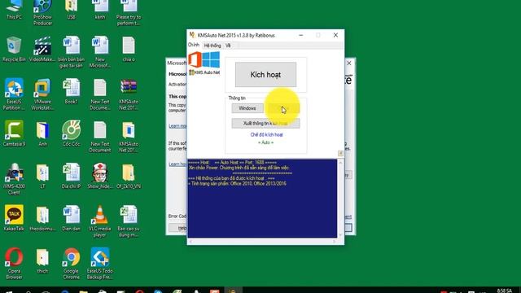This screenshot has width=521, height=293.
Task: Click the small icon above log scrollbar
Action: tap(340, 153)
